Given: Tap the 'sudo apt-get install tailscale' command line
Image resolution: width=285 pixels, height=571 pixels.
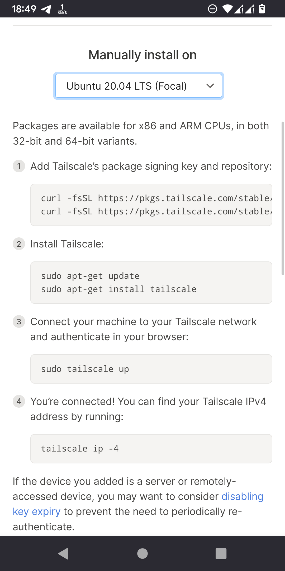Looking at the screenshot, I should pyautogui.click(x=119, y=289).
